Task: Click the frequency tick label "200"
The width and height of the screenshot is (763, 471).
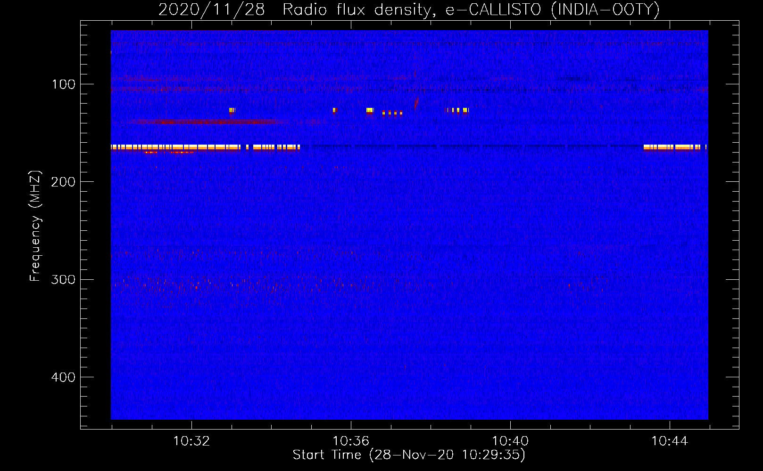Action: [x=63, y=182]
